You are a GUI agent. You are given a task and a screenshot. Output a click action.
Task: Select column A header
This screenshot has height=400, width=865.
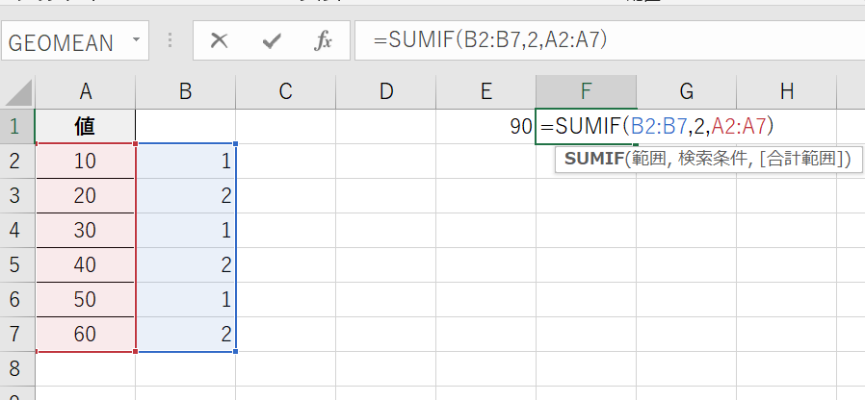pos(86,91)
